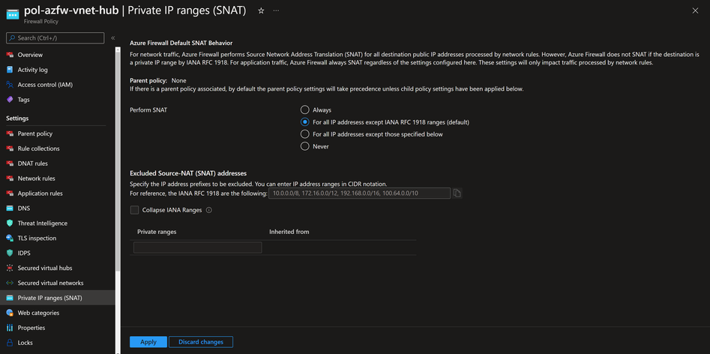Open the Application rules label
The height and width of the screenshot is (354, 710).
(40, 193)
